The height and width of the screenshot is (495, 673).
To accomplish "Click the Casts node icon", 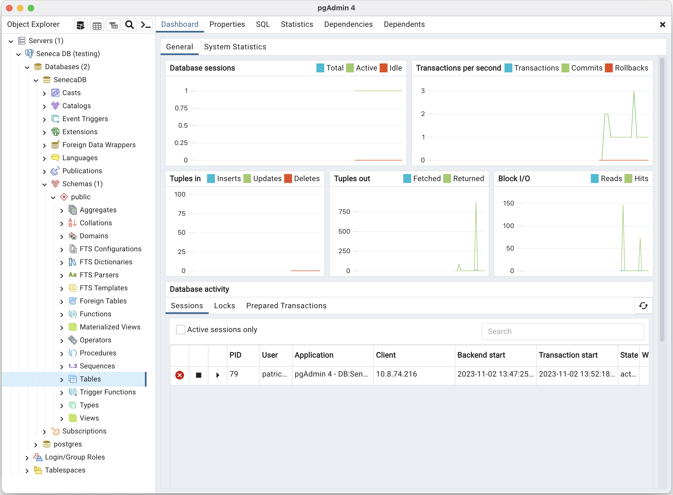I will coord(55,93).
